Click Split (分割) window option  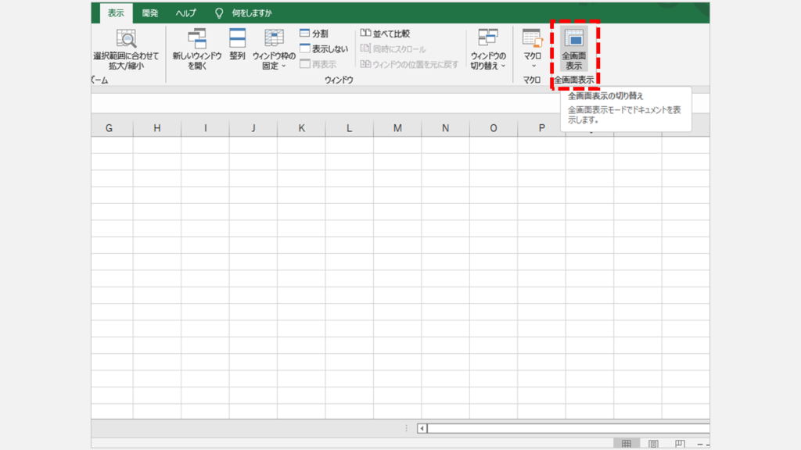314,34
